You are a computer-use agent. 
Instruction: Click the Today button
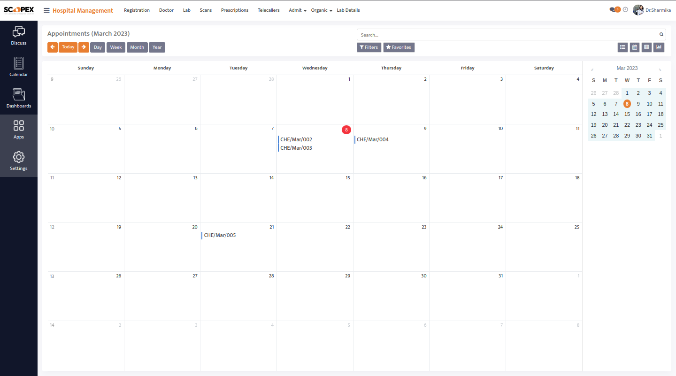[x=68, y=47]
